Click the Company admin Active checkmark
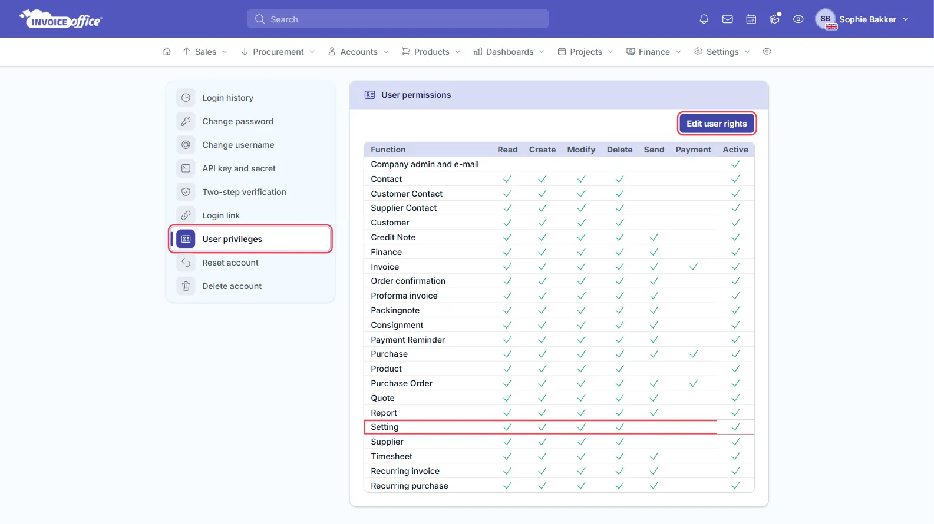 pos(735,164)
